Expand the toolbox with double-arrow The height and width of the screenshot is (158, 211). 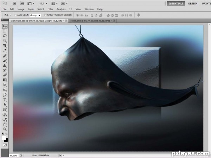click(x=2, y=20)
